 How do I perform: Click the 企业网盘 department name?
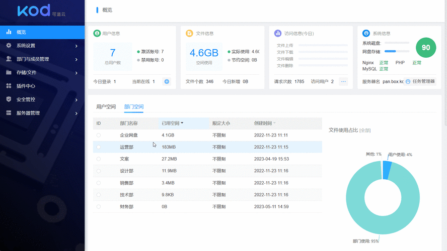[x=129, y=136]
